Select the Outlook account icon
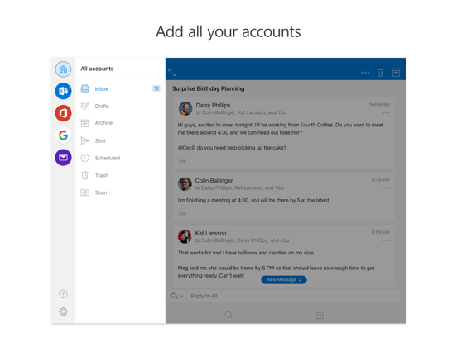The width and height of the screenshot is (457, 342). 63,91
